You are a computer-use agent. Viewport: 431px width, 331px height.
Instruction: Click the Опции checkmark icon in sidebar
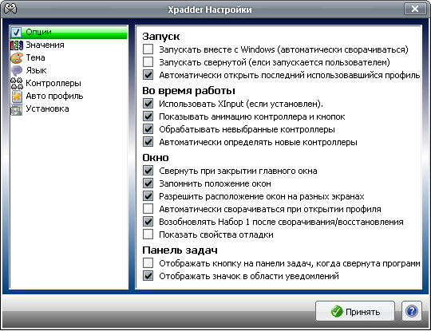point(17,33)
